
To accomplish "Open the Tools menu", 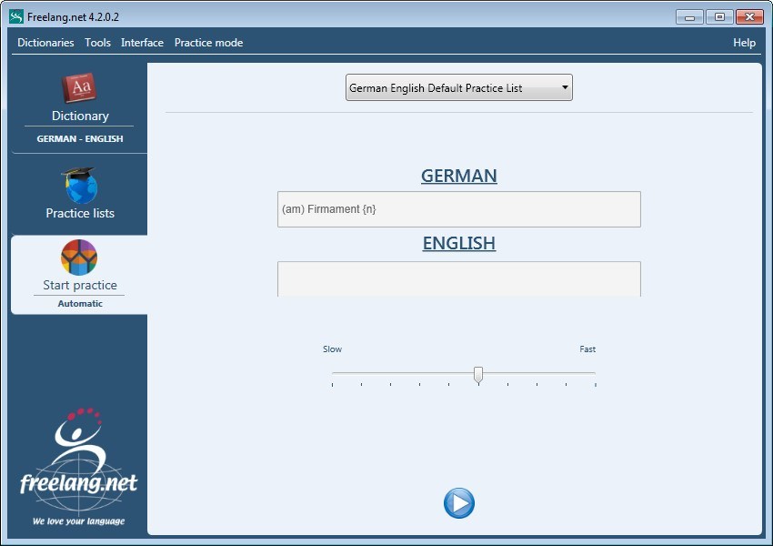I will [x=97, y=43].
